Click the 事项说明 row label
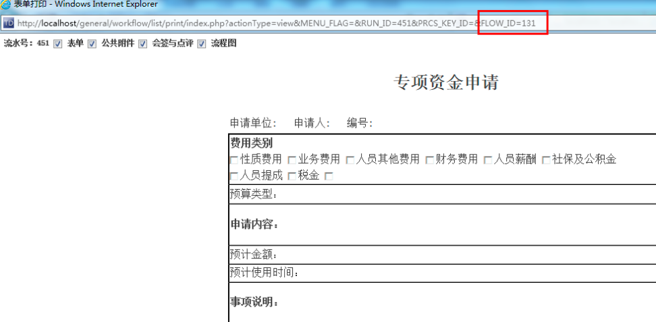This screenshot has width=656, height=322. click(x=254, y=302)
